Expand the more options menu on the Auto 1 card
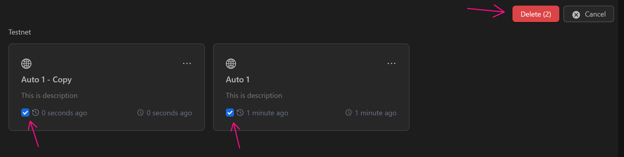Viewport: 624px width, 157px height. click(392, 63)
